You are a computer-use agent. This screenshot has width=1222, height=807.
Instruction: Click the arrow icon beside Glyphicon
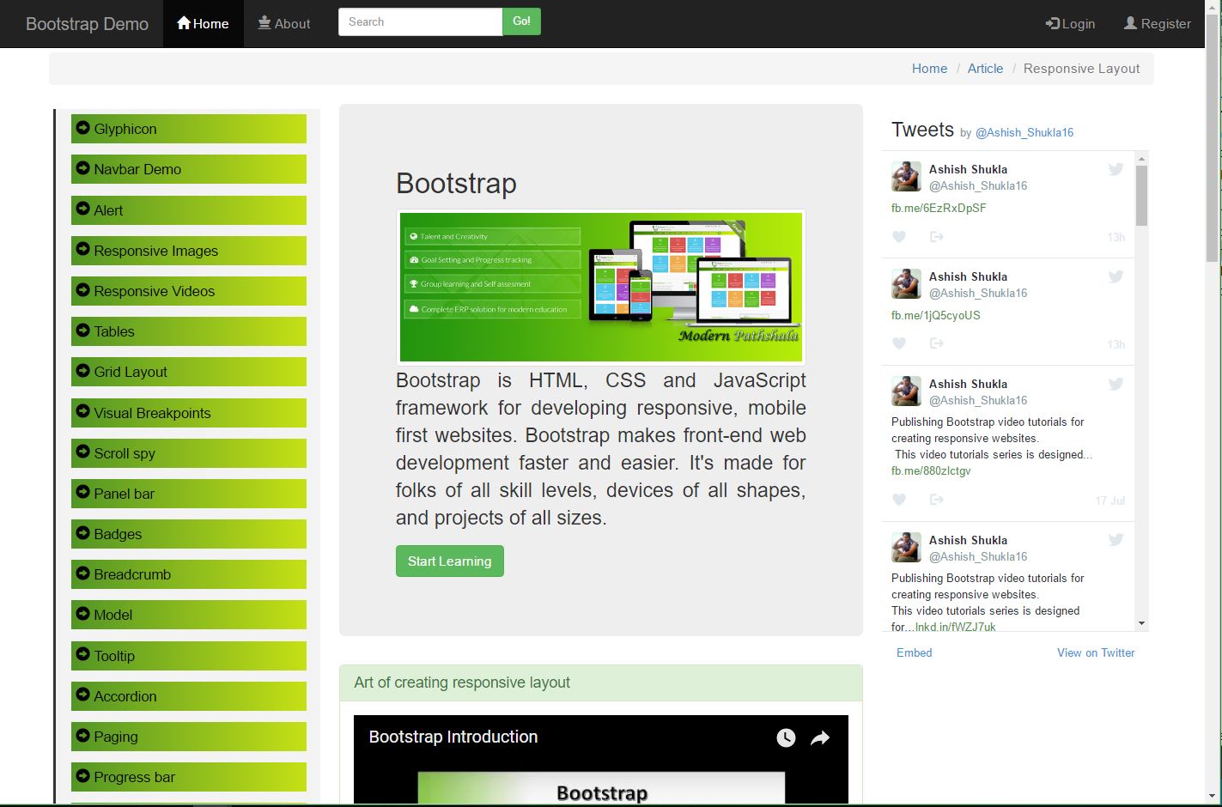pyautogui.click(x=83, y=128)
